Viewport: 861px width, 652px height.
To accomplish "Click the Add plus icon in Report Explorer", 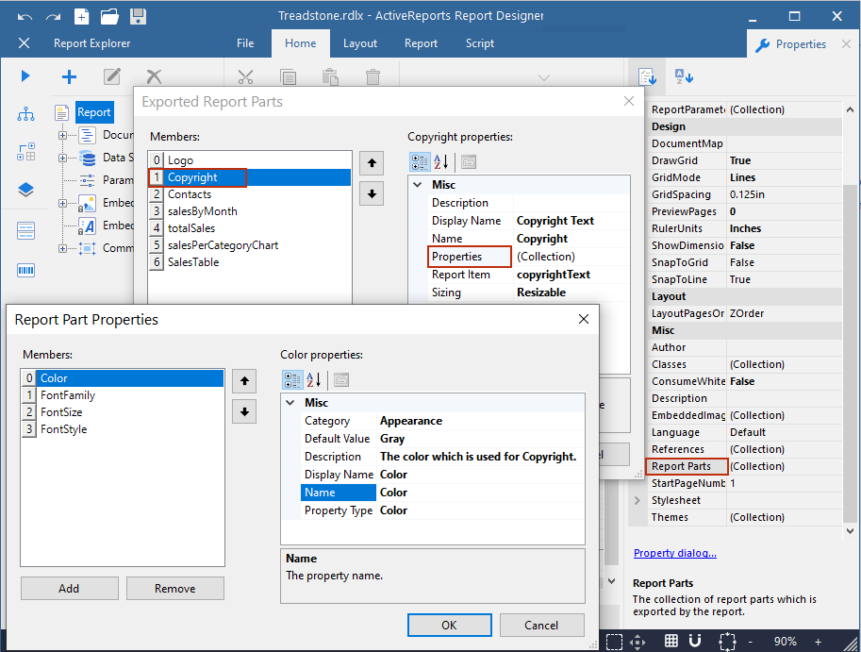I will [69, 76].
